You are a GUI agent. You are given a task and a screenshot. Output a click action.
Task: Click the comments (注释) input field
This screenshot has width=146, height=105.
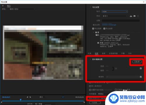[121, 20]
